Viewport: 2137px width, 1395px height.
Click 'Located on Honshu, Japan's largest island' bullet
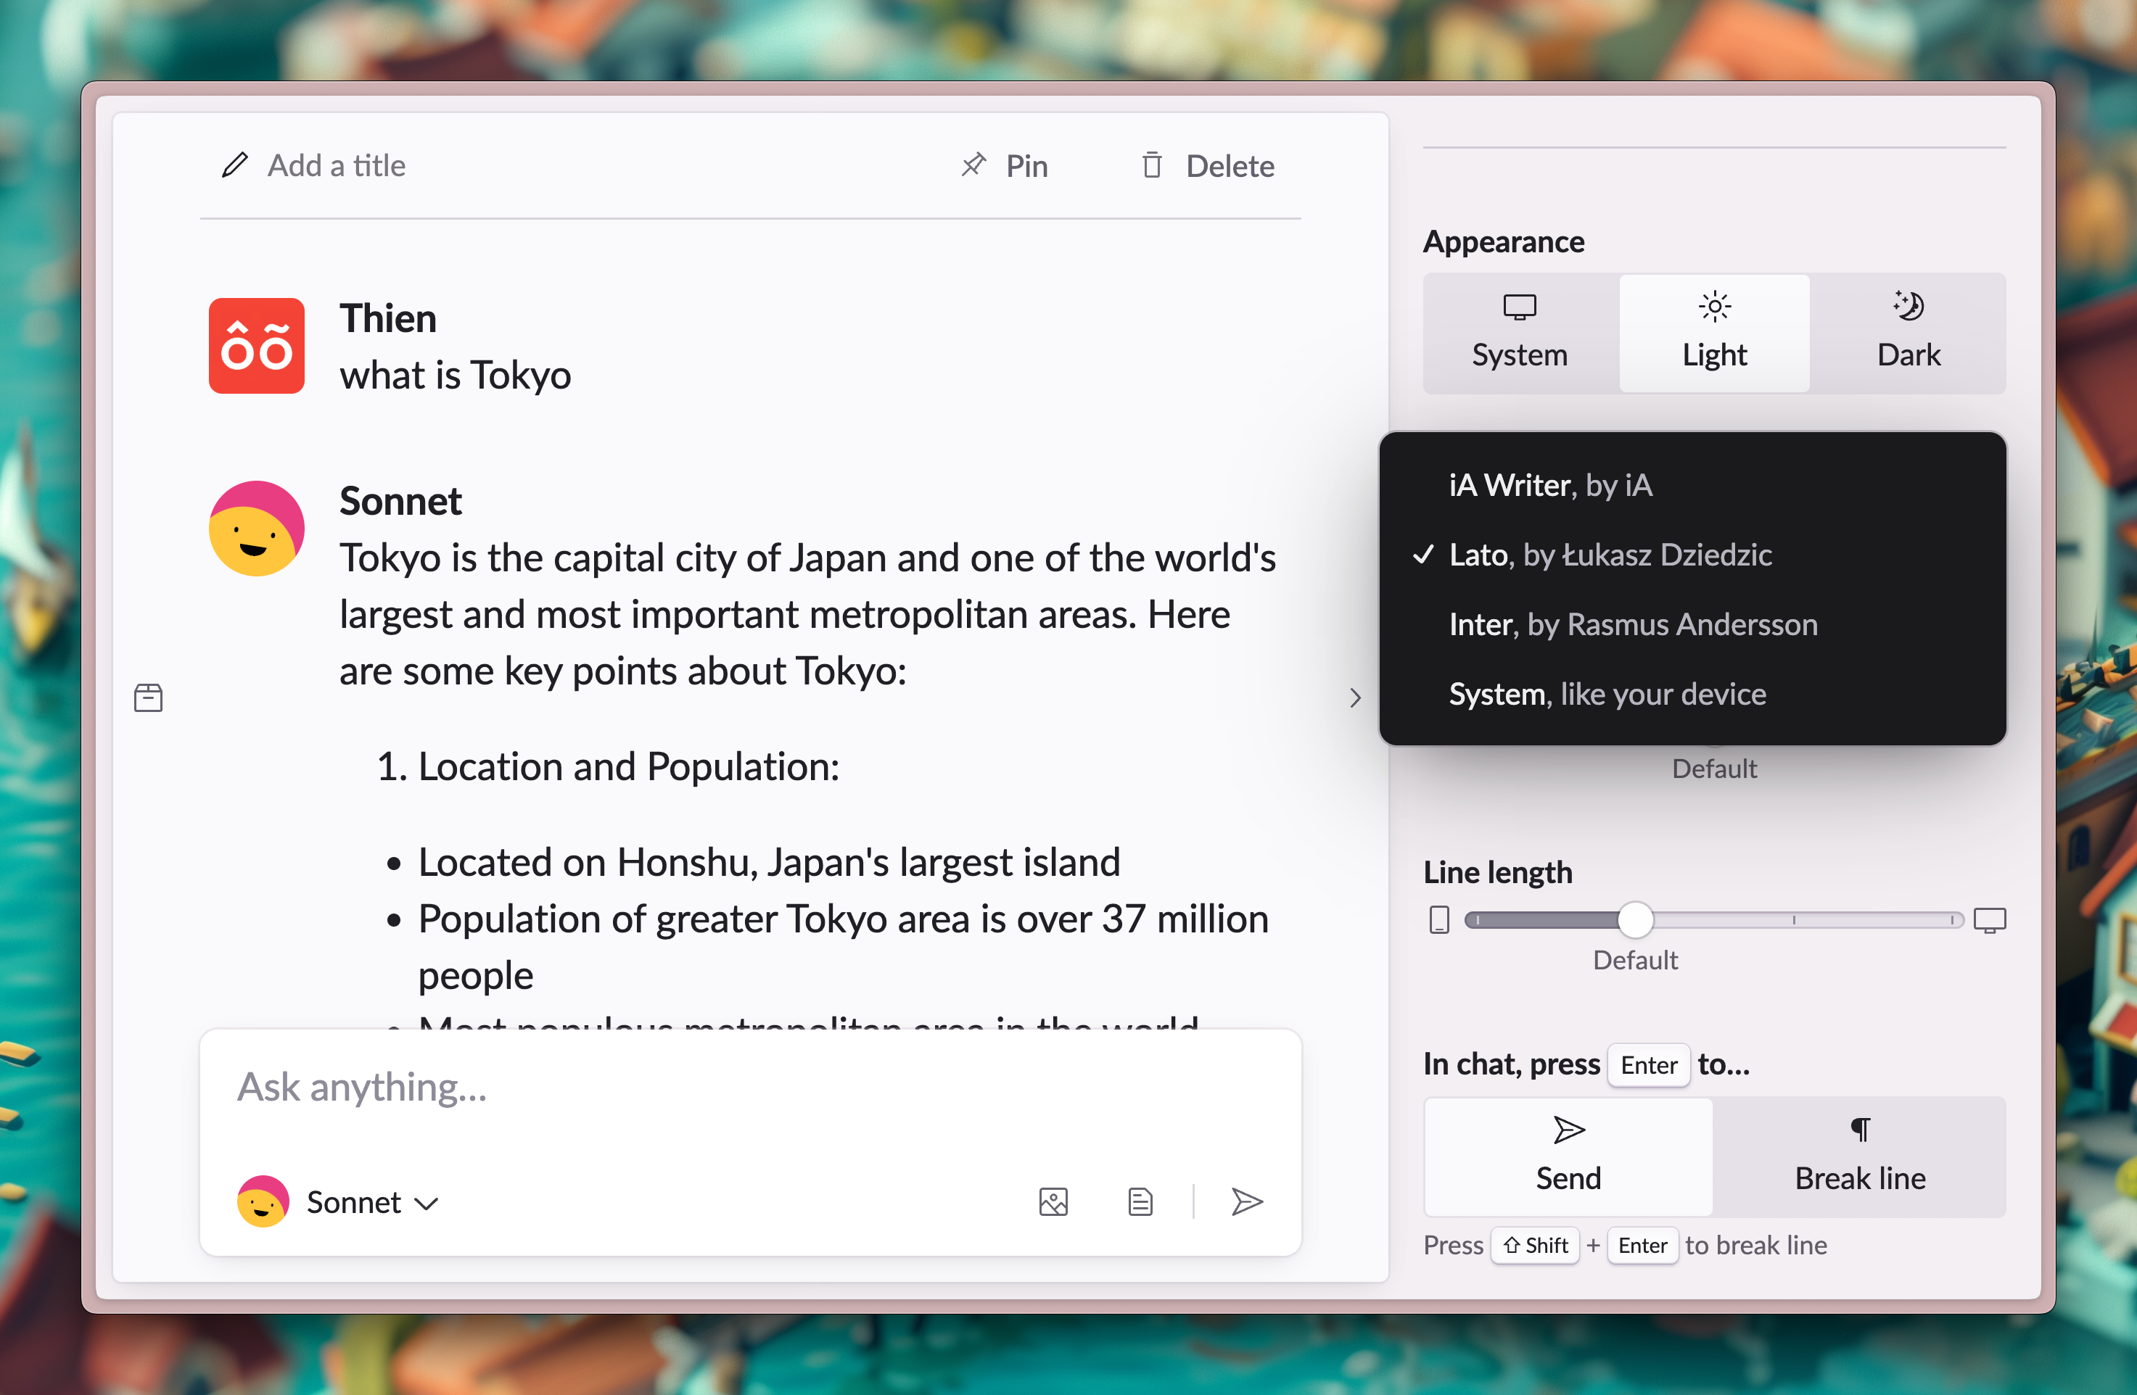770,863
